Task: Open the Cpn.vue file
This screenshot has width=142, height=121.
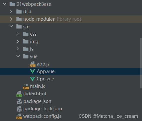Action: (x=45, y=79)
